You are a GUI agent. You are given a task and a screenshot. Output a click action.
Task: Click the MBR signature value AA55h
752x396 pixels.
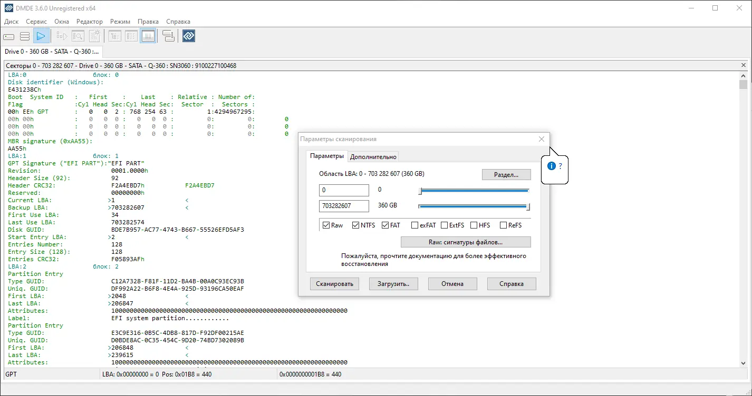tap(17, 148)
